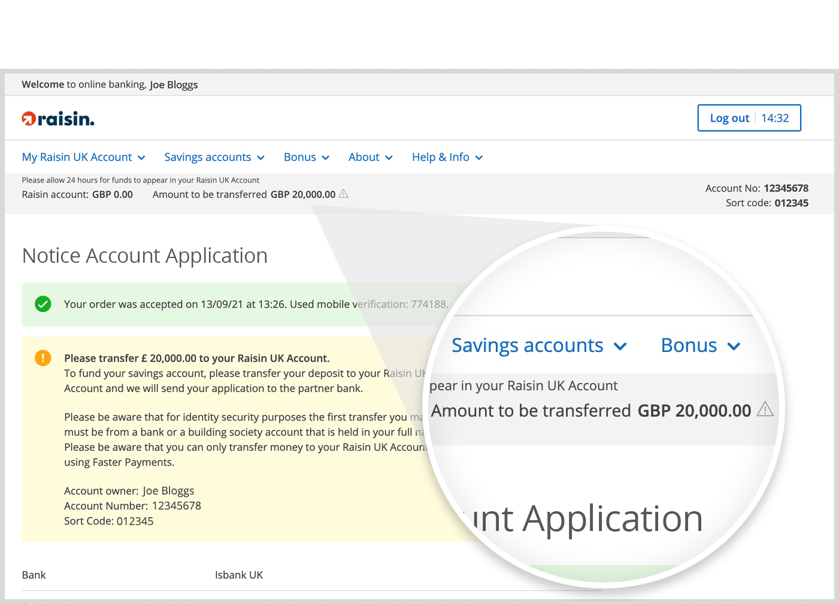Click Sort Code: 012345 in yellow notice
Screen dimensions: 839x604
[109, 521]
